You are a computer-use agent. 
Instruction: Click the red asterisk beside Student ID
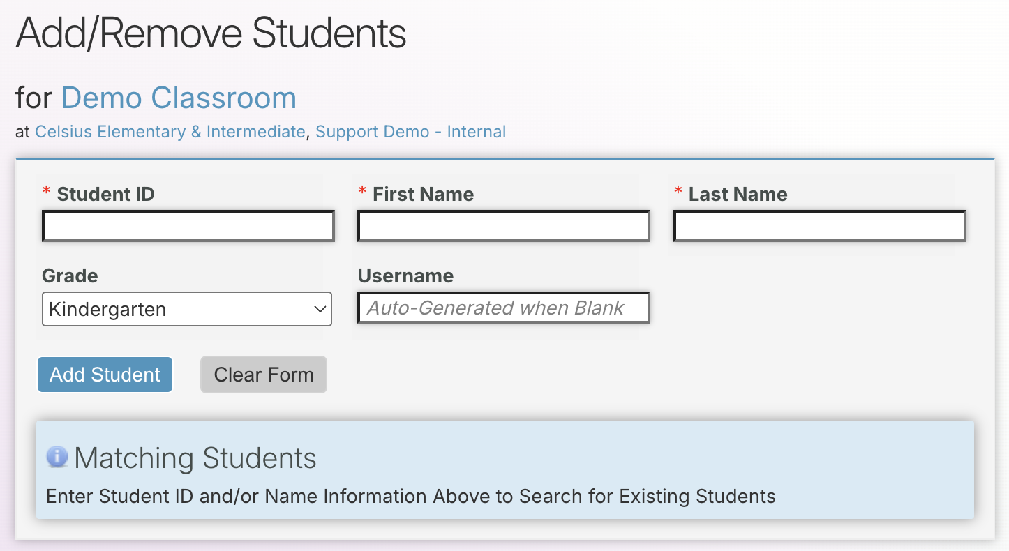pos(46,194)
